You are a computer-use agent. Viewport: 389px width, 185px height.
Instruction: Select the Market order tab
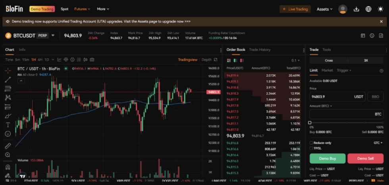point(327,71)
